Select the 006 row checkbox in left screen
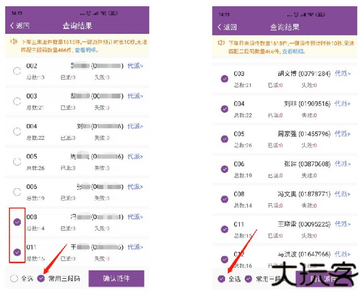This screenshot has width=364, height=295. [17, 192]
